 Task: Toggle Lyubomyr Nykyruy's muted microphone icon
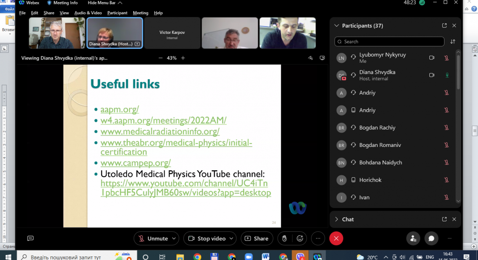pos(446,58)
